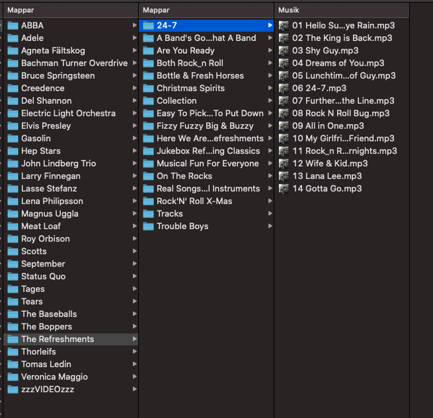This screenshot has width=433, height=418.
Task: Click the Christmas Spirits folder icon
Action: [x=148, y=88]
